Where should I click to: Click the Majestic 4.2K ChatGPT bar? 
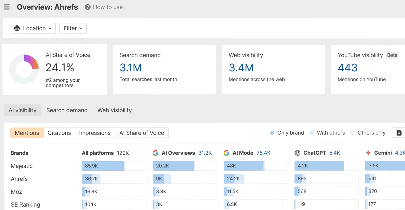coord(327,166)
